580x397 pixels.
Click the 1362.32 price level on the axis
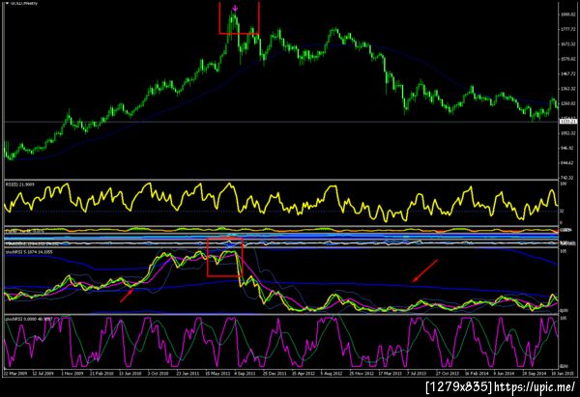click(x=567, y=89)
